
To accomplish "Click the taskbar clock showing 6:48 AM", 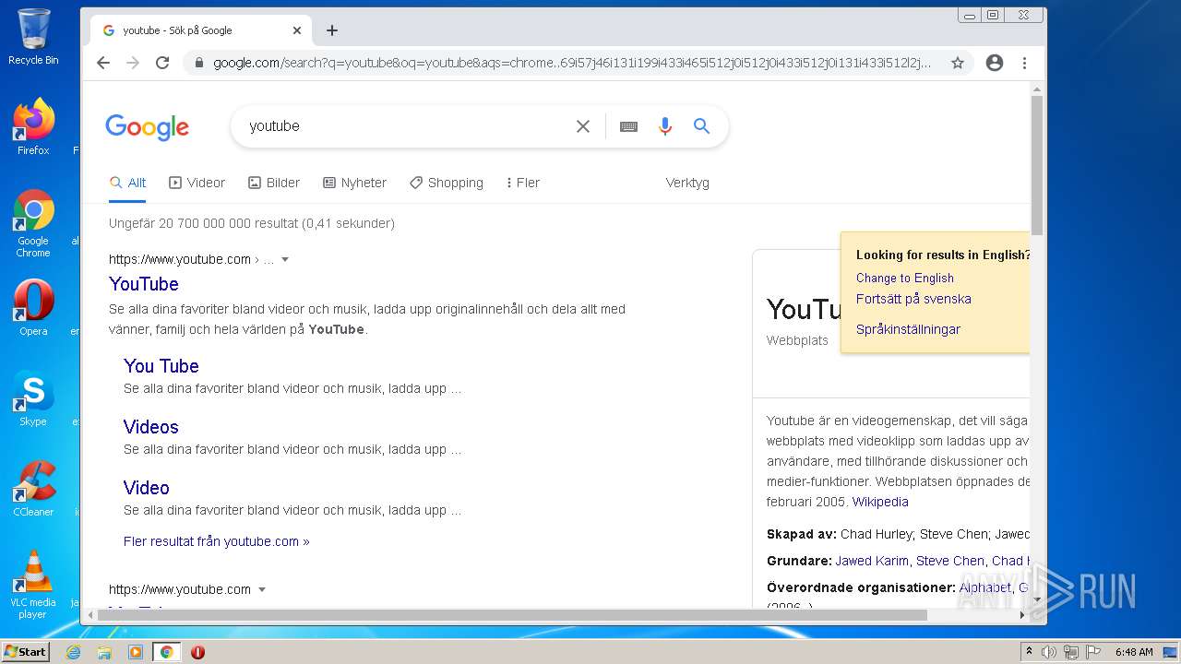I will (1134, 652).
